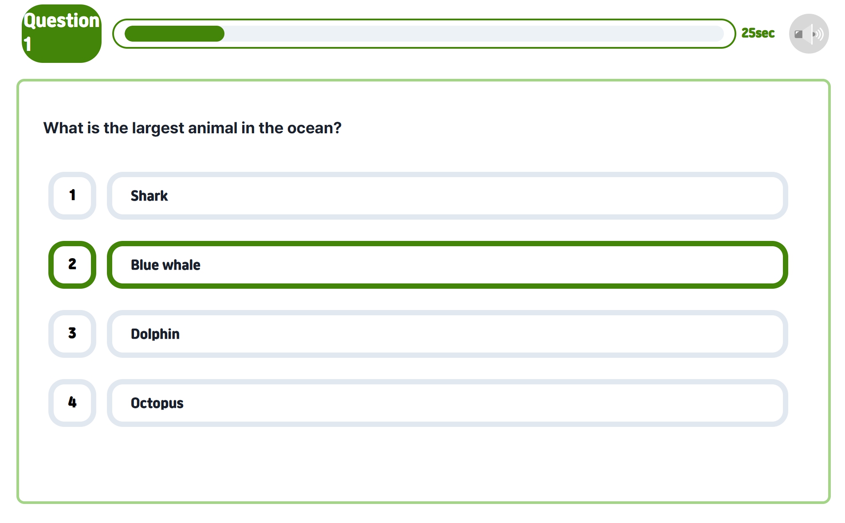Choose the Dolphin answer option
This screenshot has height=523, width=845.
(447, 333)
